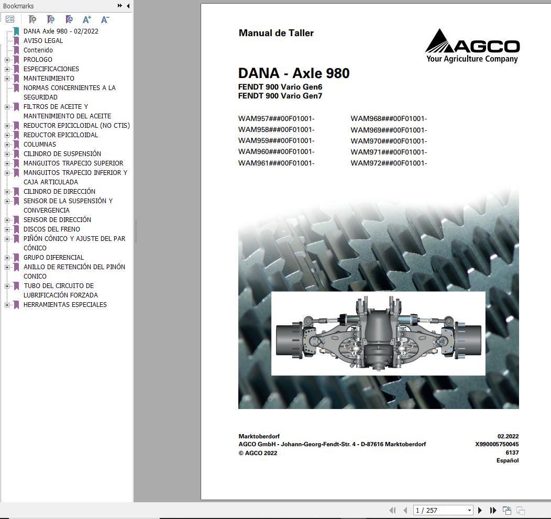This screenshot has height=519, width=551.
Task: Click the CILINDRO DE SUSPENSIÓN bookmark label
Action: coord(62,154)
